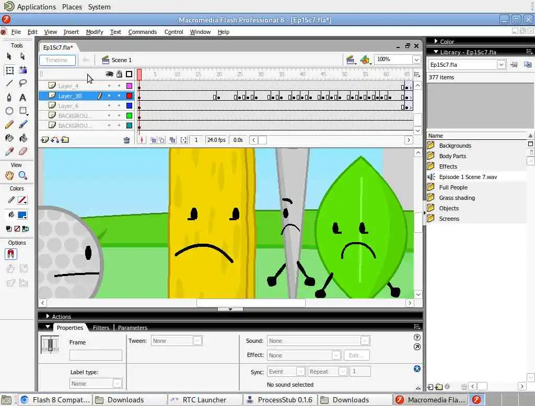Open Flash 8 Compat taskbar window

pyautogui.click(x=55, y=400)
